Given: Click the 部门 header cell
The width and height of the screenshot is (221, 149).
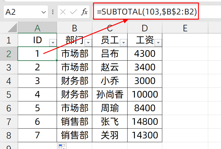Looking at the screenshot, I should tap(74, 40).
